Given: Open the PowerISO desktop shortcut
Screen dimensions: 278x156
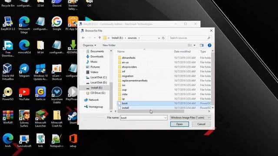Looking at the screenshot, I should (x=8, y=94).
